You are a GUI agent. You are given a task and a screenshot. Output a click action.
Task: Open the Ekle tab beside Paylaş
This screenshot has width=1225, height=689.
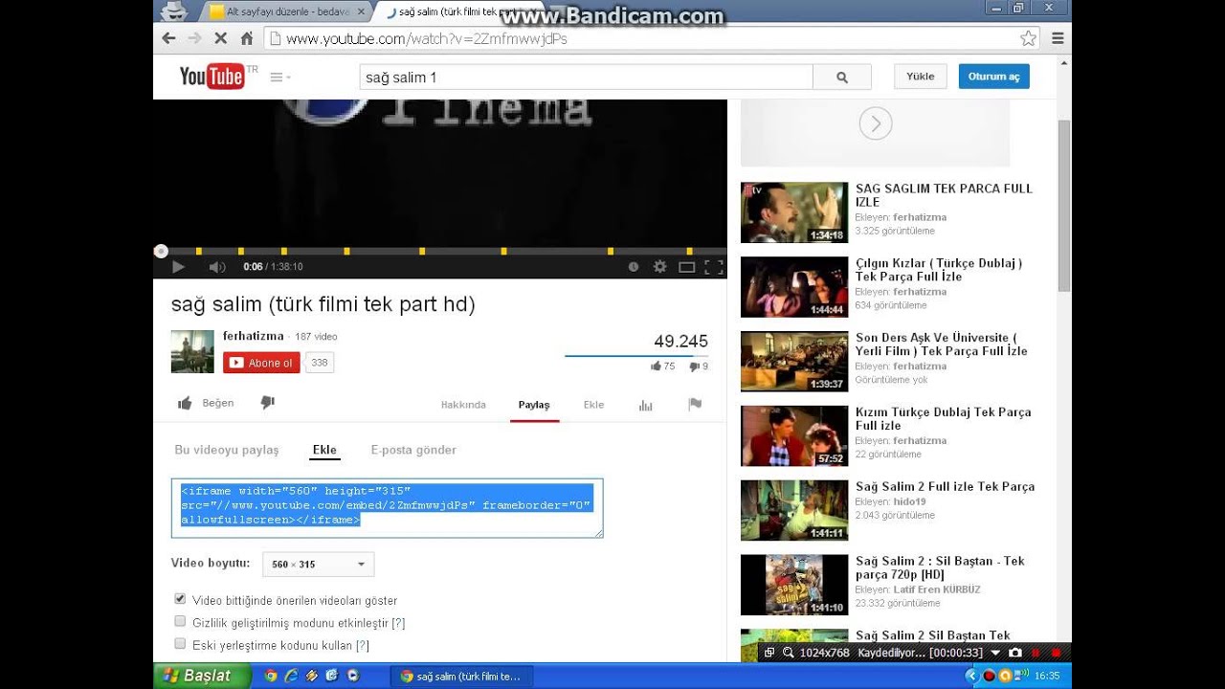pos(593,405)
